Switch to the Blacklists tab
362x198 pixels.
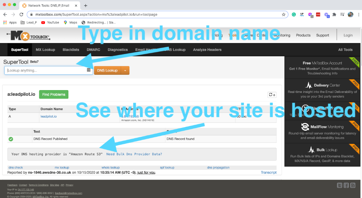click(71, 49)
